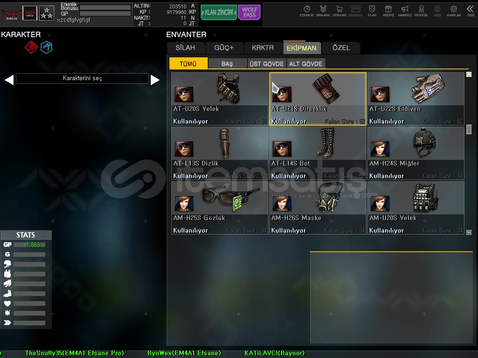The image size is (478, 358).
Task: Open the PROFİLİM profile icon
Action: tap(421, 11)
